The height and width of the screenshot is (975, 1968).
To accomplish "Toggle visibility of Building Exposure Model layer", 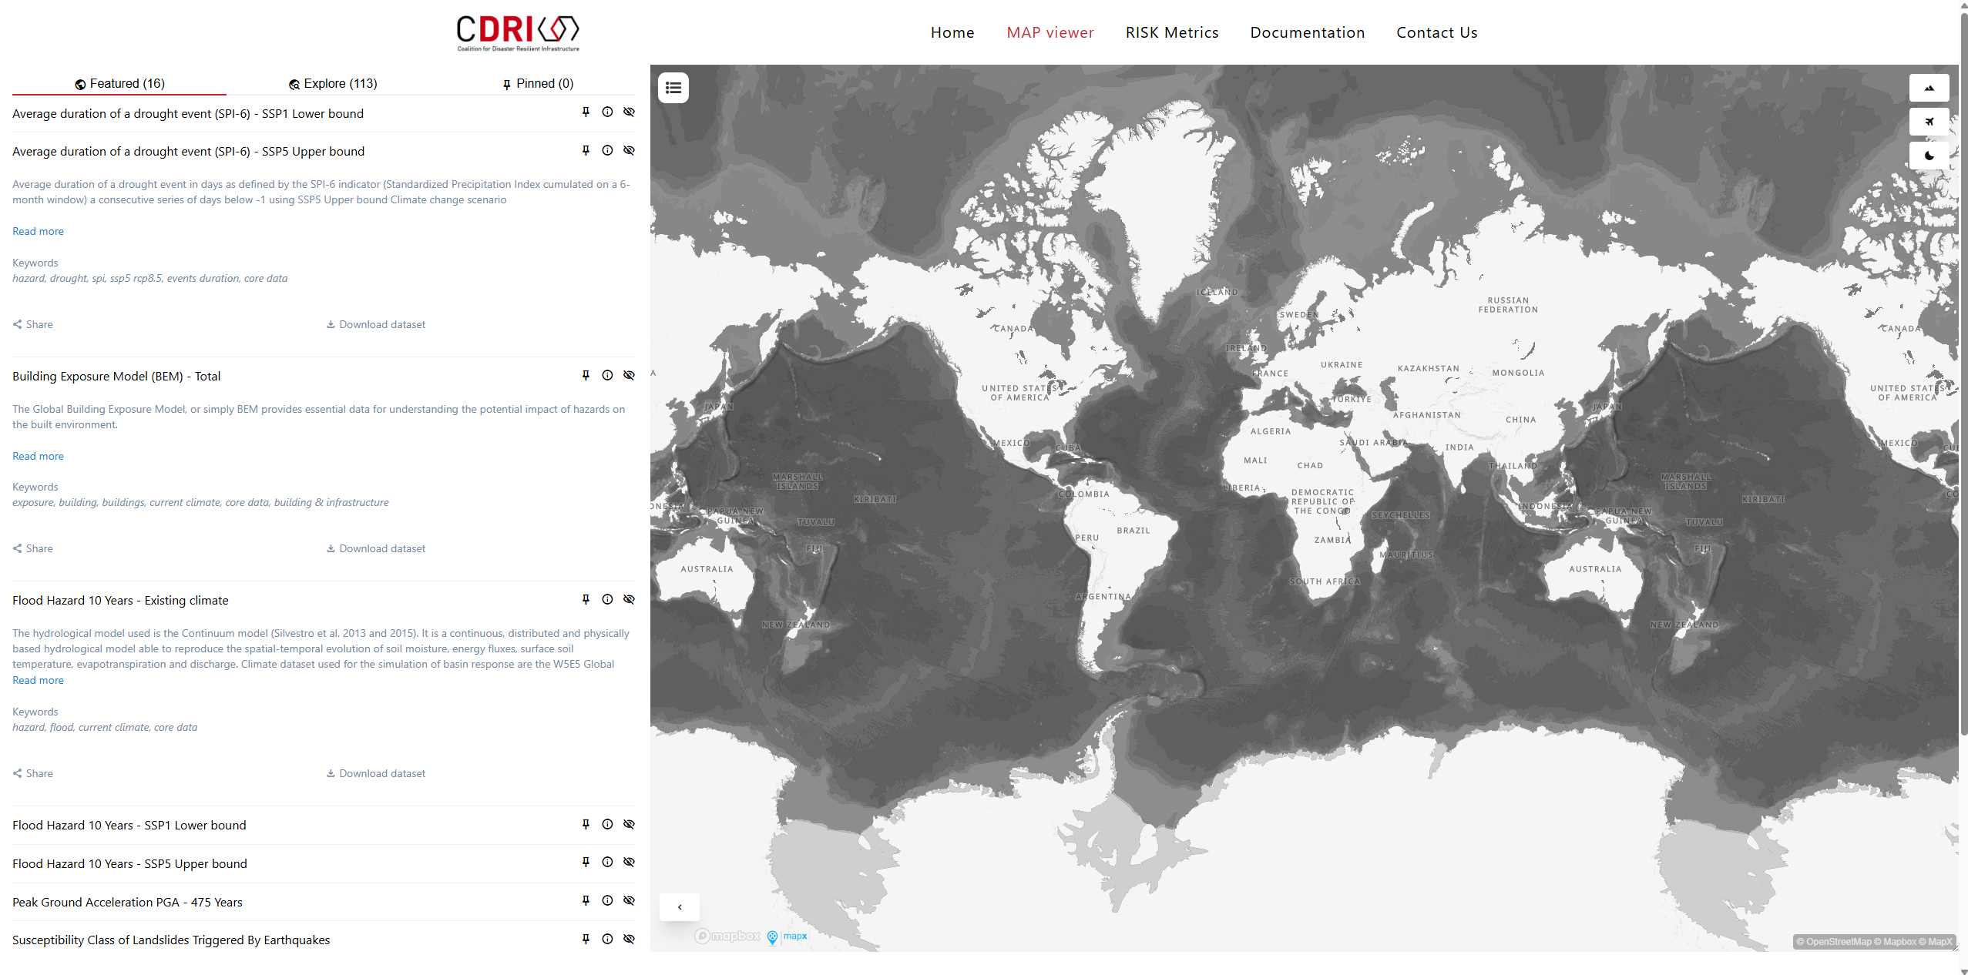I will (x=629, y=376).
